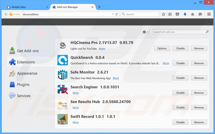The height and width of the screenshot is (134, 215).
Task: Click the Search Enginer puzzle icon
Action: 63,89
